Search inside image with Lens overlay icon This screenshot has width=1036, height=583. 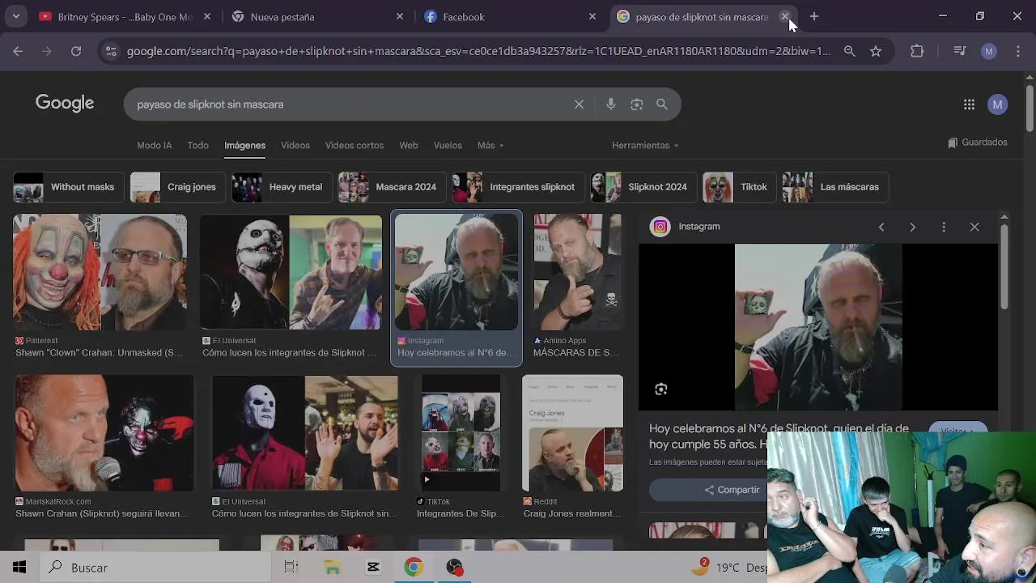tap(661, 389)
